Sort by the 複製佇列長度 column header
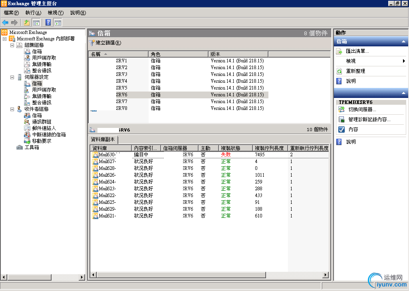 tap(270, 148)
